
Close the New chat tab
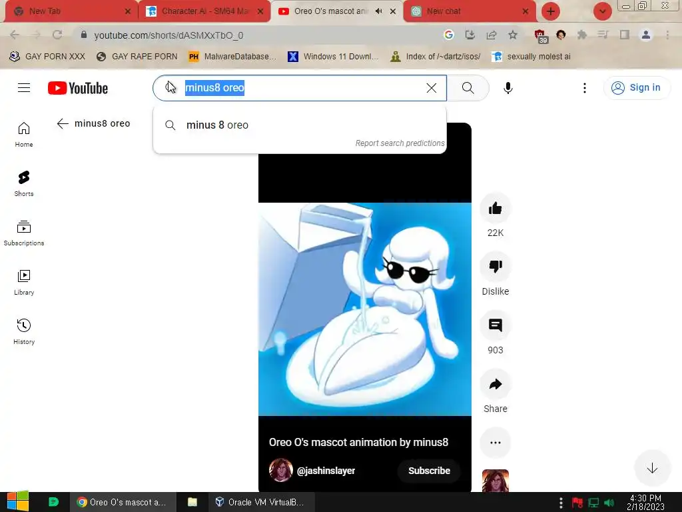[525, 12]
